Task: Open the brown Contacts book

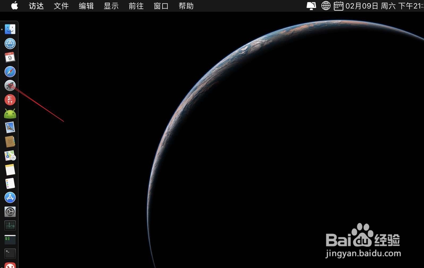Action: coord(10,142)
